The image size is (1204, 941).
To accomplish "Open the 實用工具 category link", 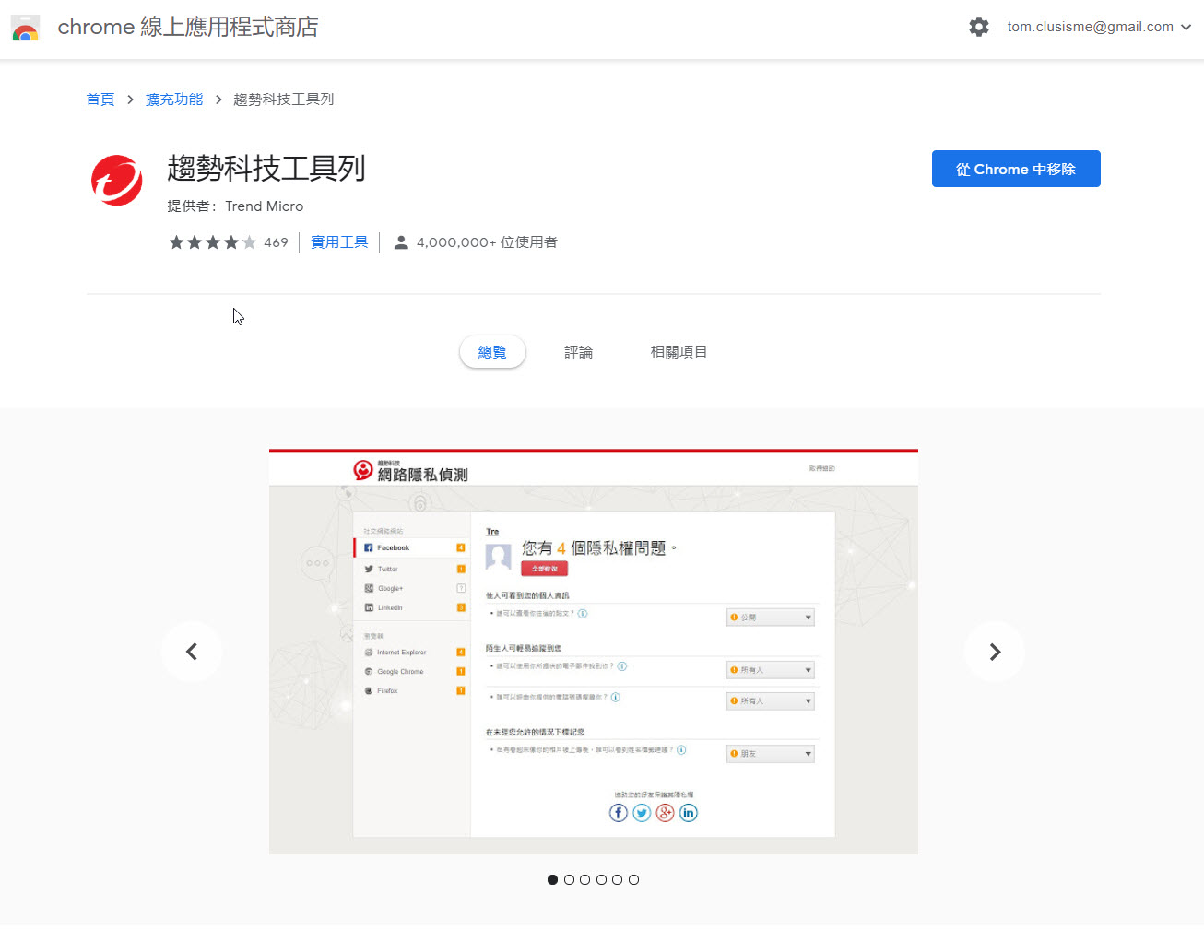I will pyautogui.click(x=339, y=242).
